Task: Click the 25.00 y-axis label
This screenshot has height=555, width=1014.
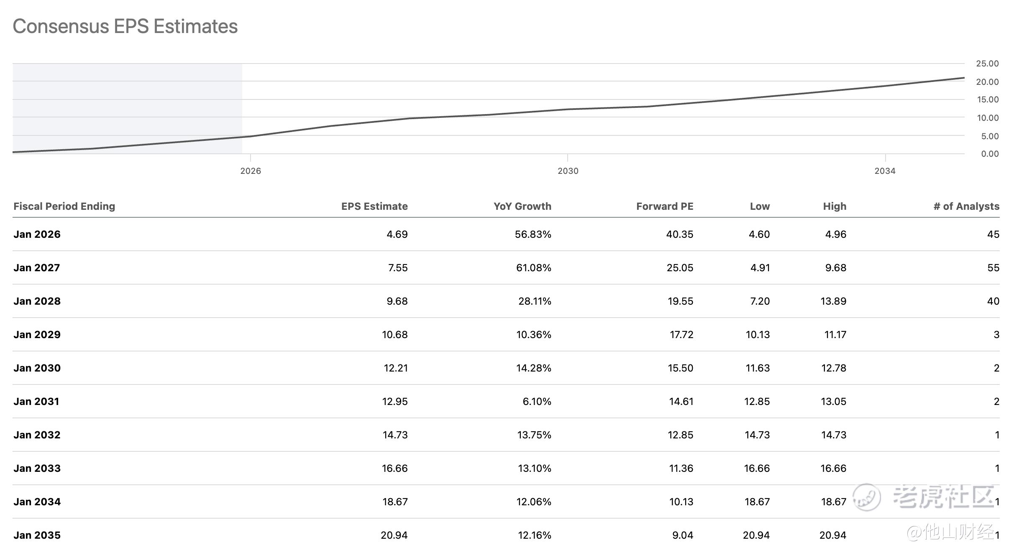Action: (987, 64)
